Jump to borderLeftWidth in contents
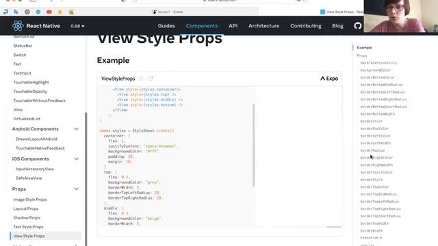The width and height of the screenshot is (438, 246). pyautogui.click(x=376, y=143)
